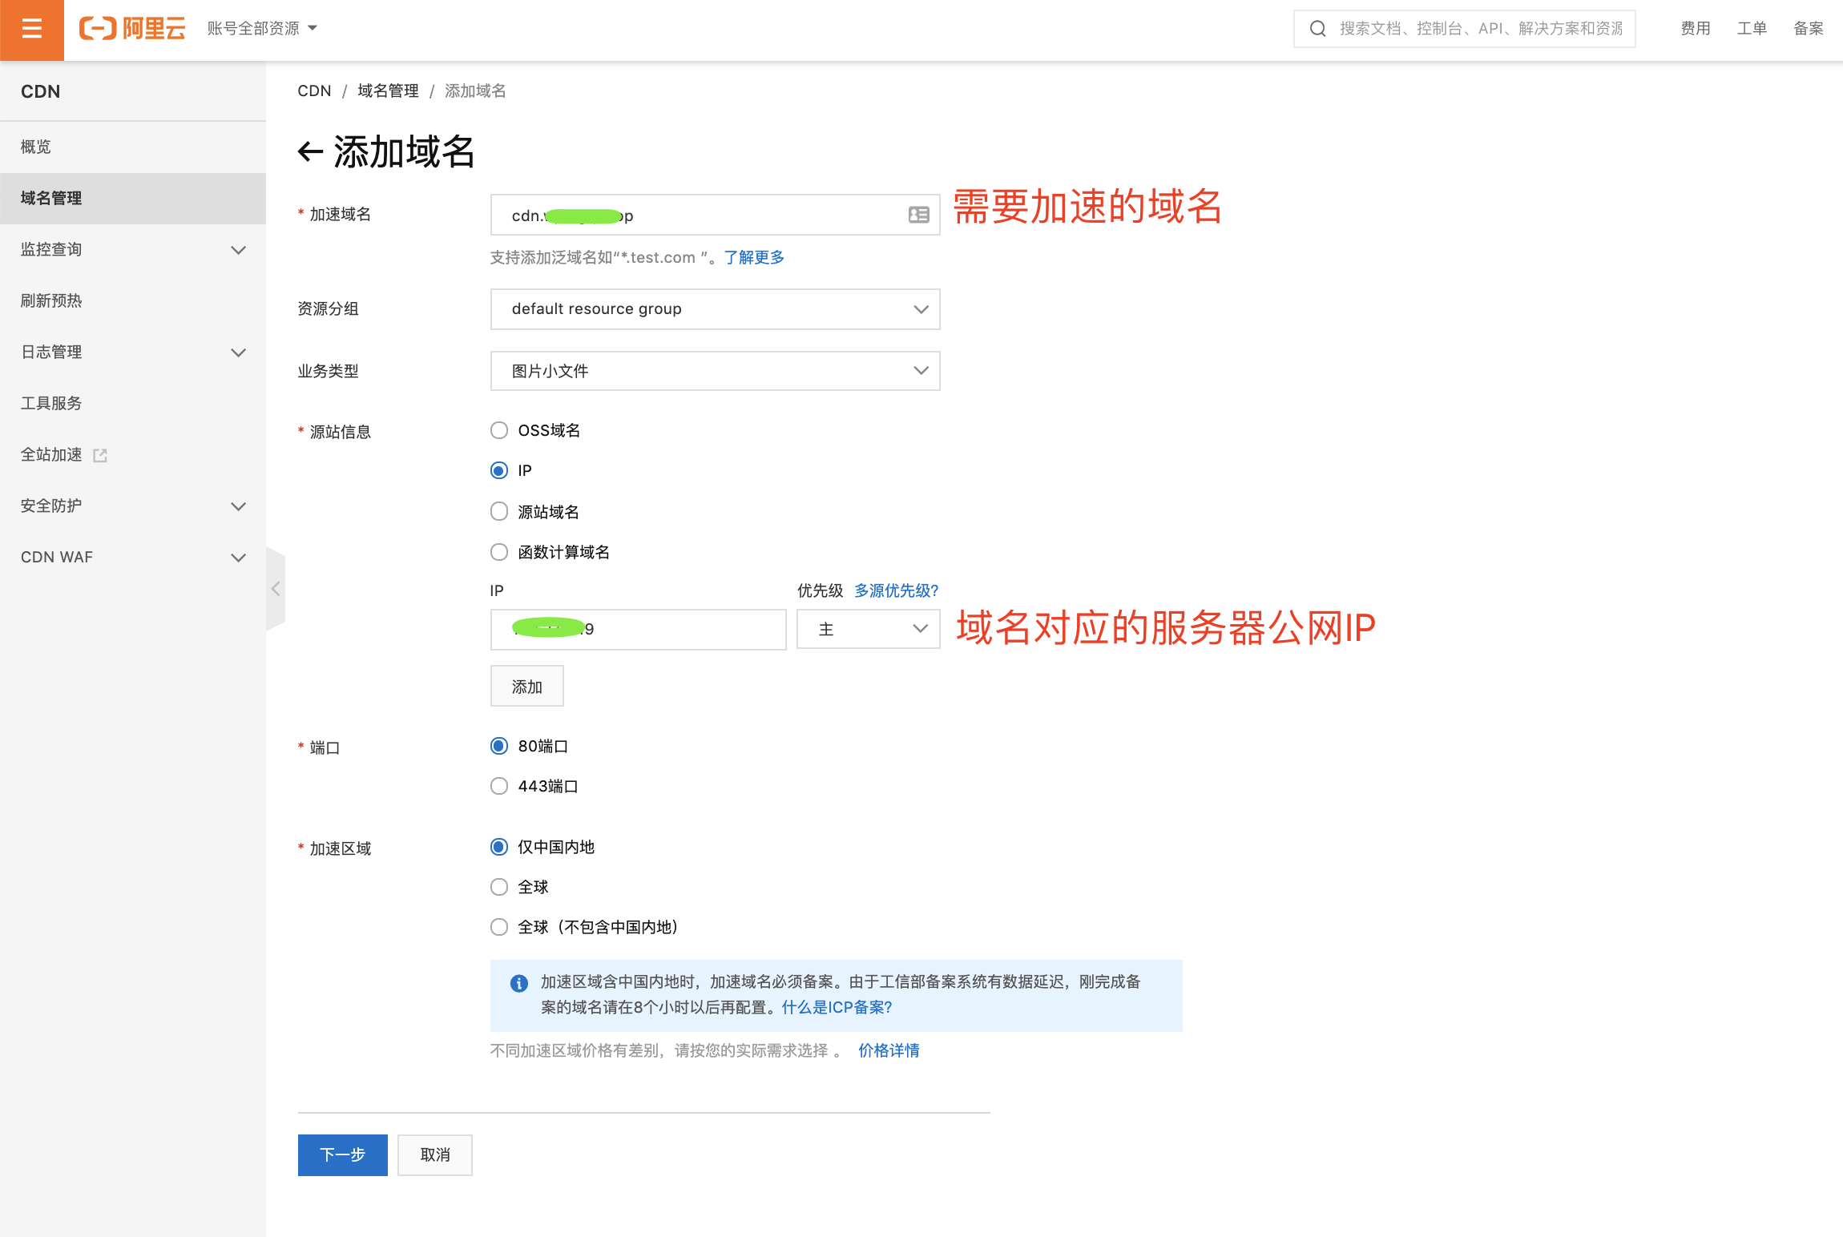1843x1237 pixels.
Task: Choose 全球 acceleration region radio
Action: coord(499,887)
